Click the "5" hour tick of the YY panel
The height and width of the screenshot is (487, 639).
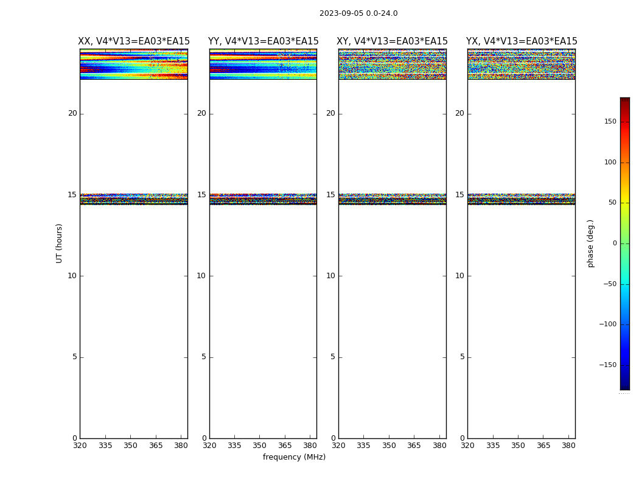[204, 357]
